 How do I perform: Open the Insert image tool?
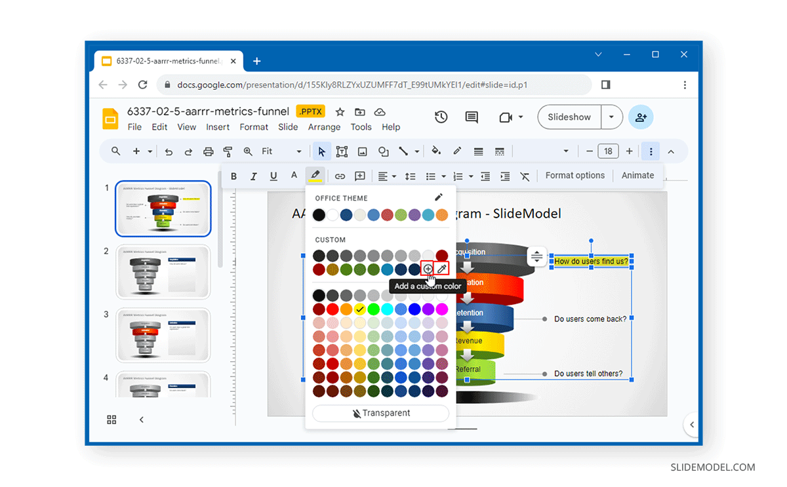point(362,151)
